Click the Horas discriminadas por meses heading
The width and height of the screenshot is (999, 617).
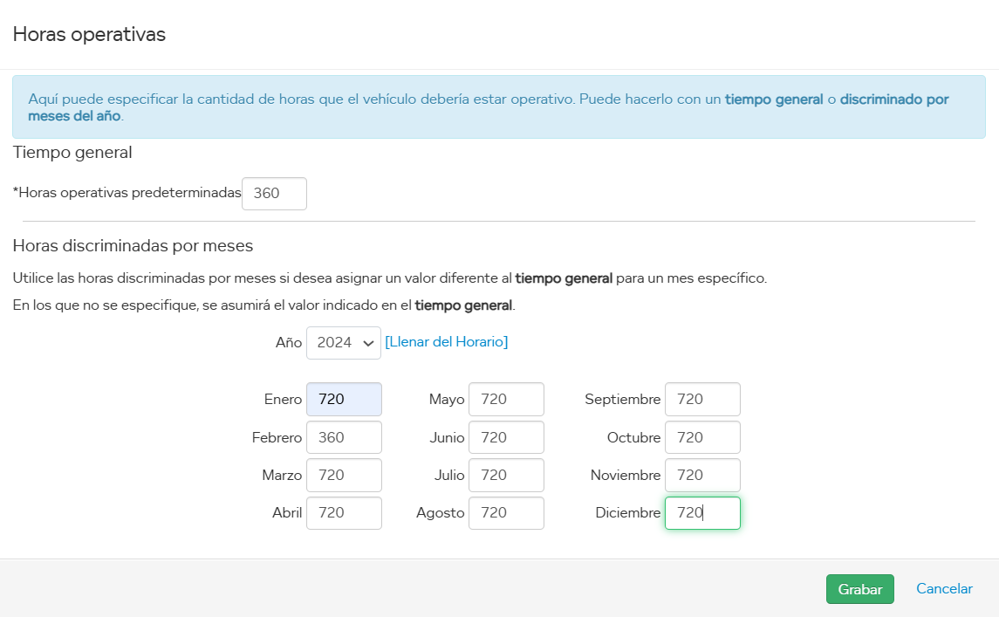133,246
